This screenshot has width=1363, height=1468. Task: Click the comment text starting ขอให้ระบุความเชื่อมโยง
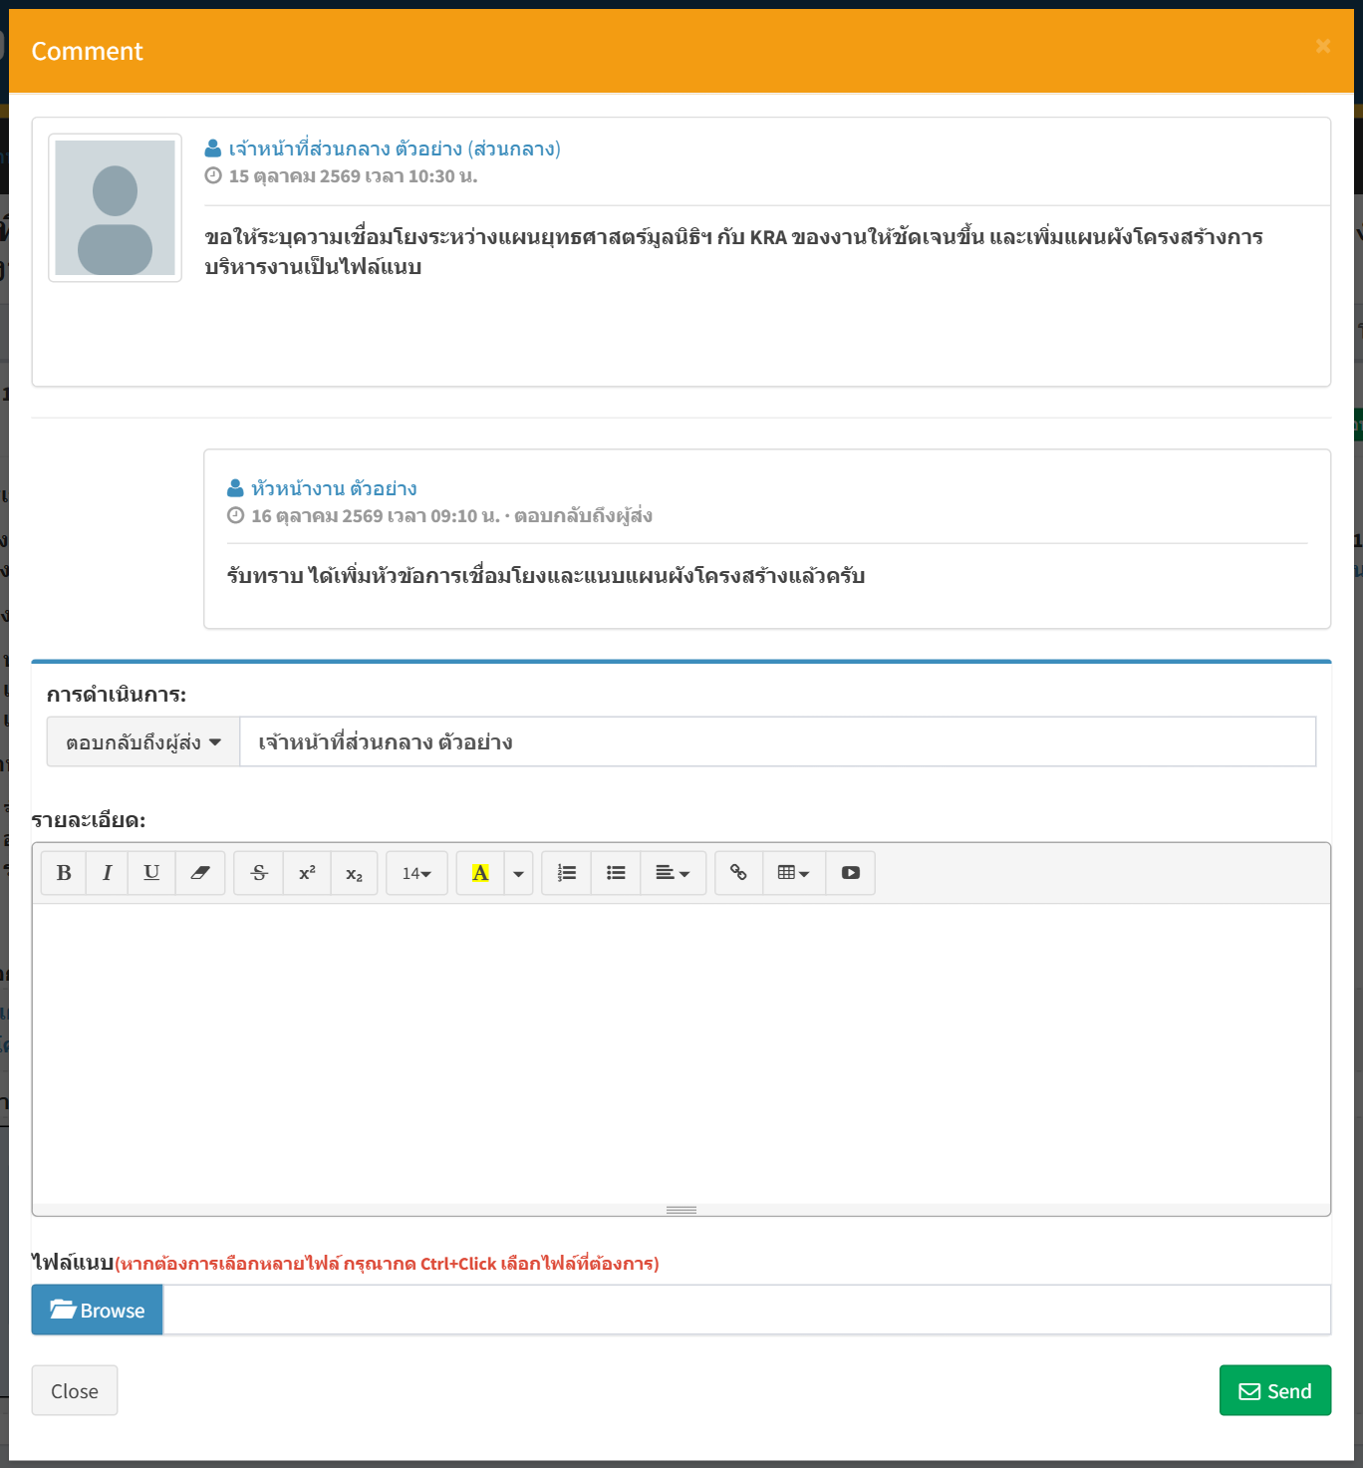[x=733, y=251]
